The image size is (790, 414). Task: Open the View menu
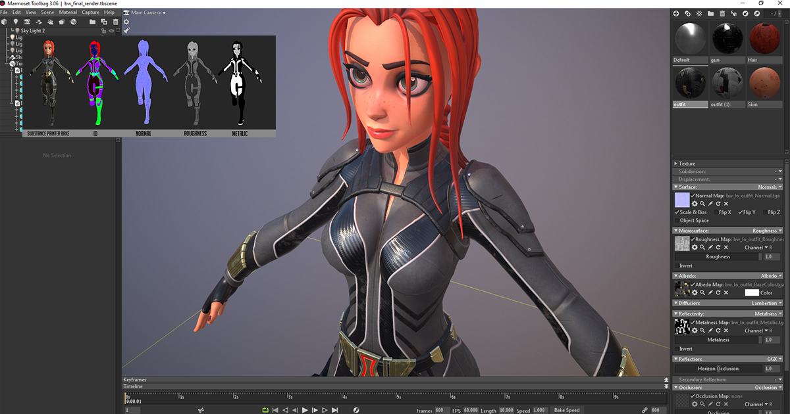[31, 12]
